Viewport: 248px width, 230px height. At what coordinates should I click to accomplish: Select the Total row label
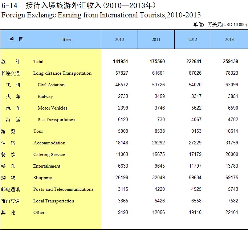[x=38, y=62]
